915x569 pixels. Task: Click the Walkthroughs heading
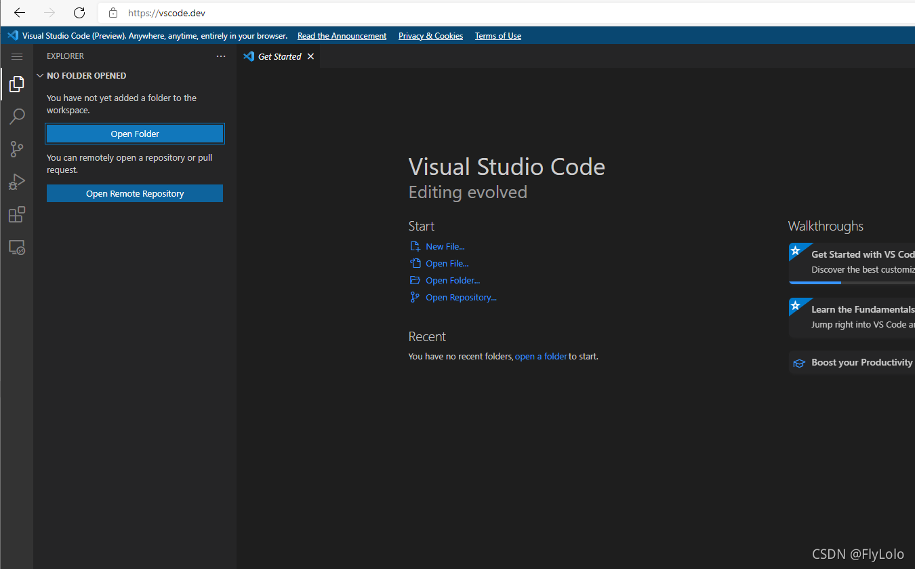tap(826, 227)
